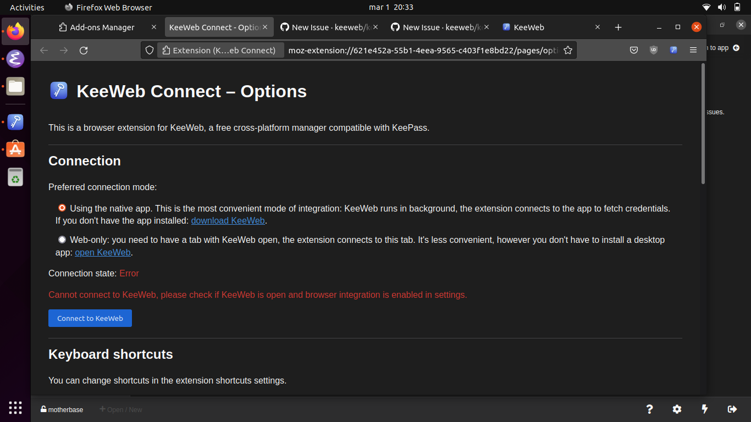The height and width of the screenshot is (422, 751).
Task: Open KeeWeb help with the question mark icon
Action: (649, 409)
